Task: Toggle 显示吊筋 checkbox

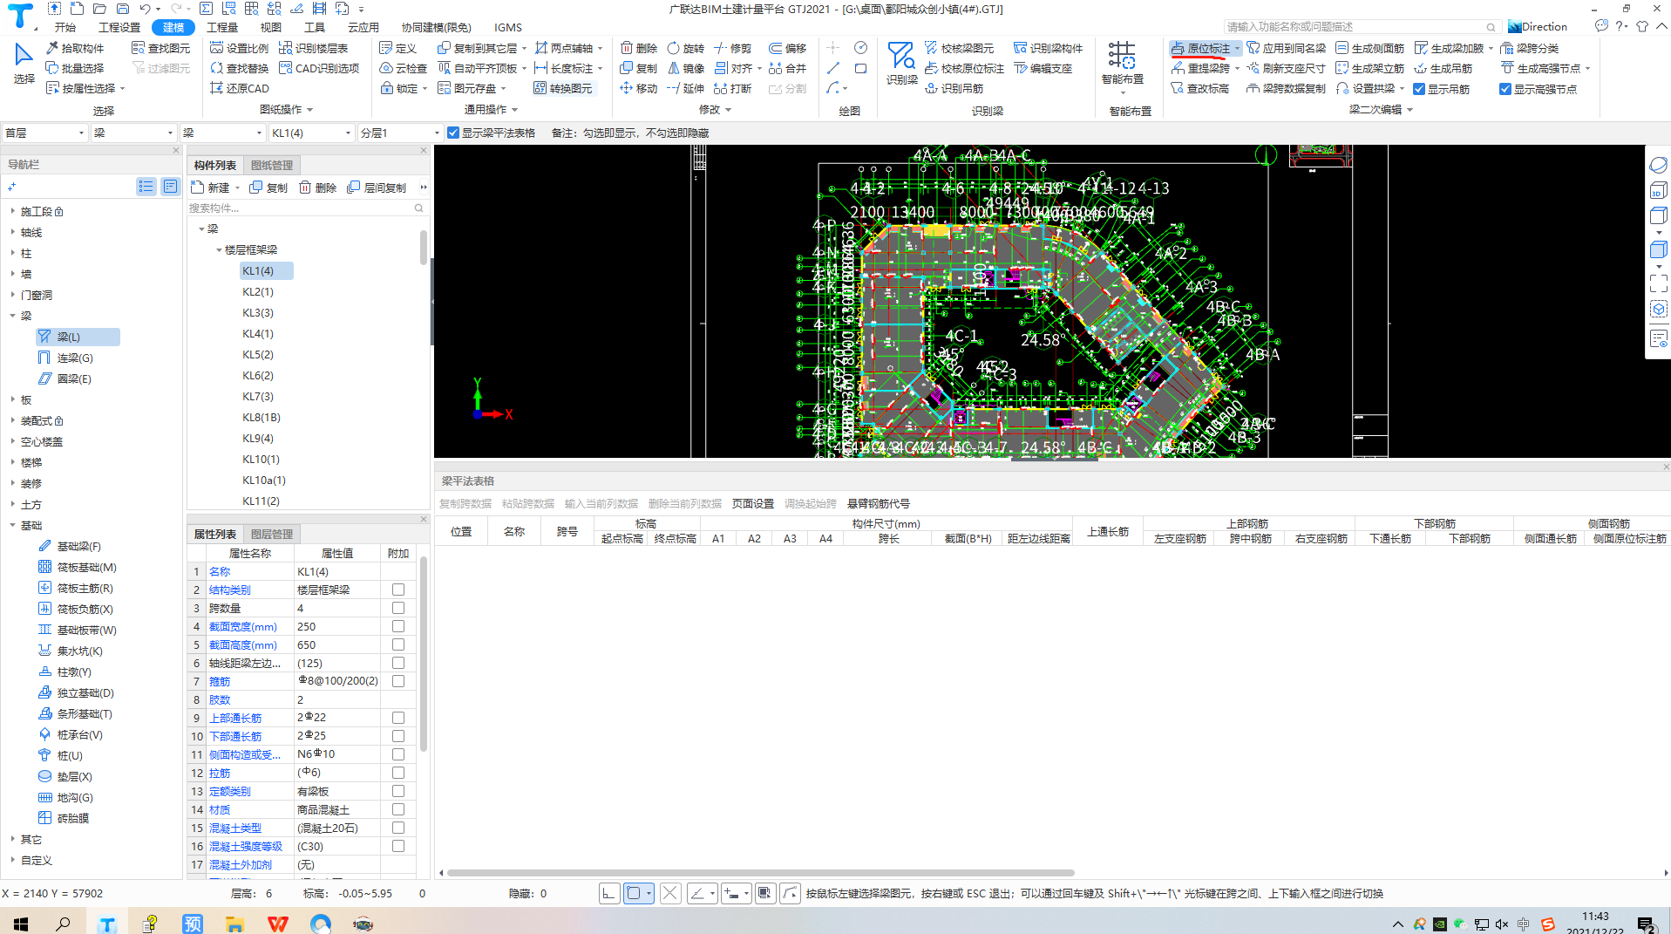Action: click(x=1419, y=89)
